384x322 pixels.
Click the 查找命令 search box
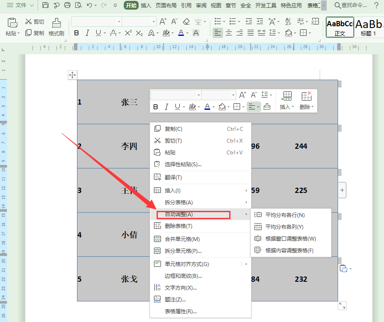pyautogui.click(x=351, y=5)
